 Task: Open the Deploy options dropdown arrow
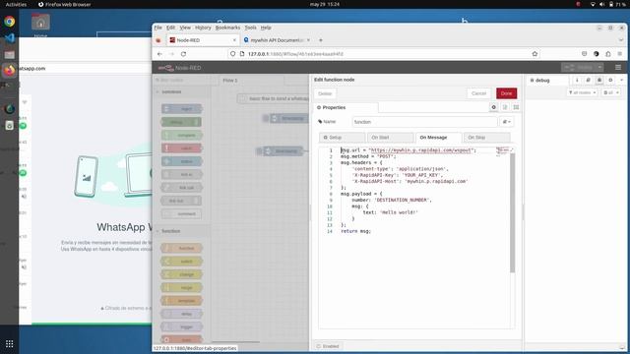pos(599,68)
